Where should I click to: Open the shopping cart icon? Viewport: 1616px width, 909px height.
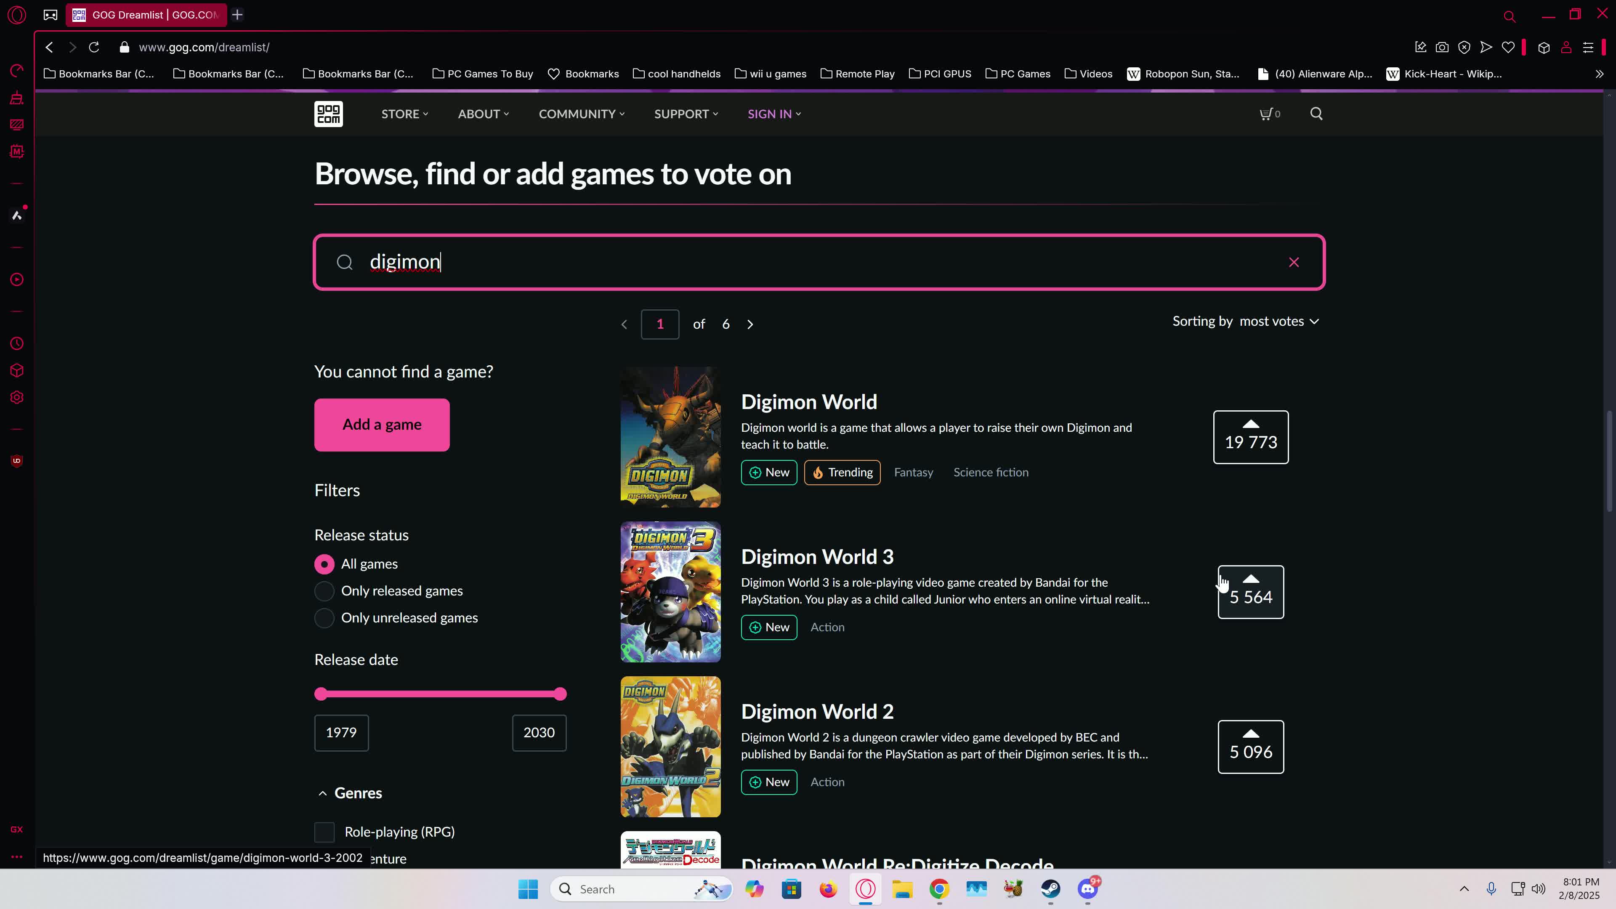[1270, 114]
